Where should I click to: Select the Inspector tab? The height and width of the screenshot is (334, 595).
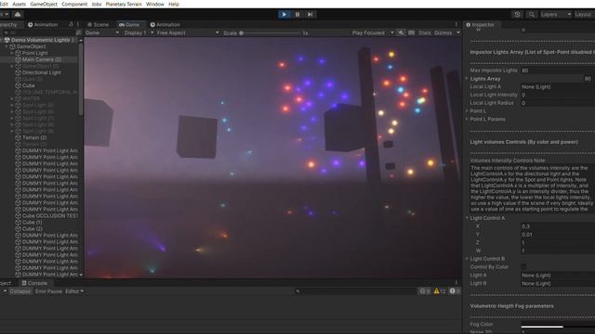(x=481, y=25)
